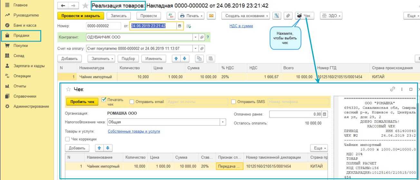Open the Собственные товары и услуги link
Screen dimensions: 420x180
(x=134, y=131)
